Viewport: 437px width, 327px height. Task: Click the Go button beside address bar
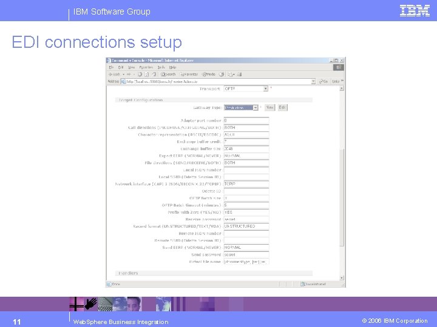324,82
